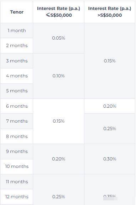Viewport: 136px width, 205px height.
Task: Select the 5 months tenor cell
Action: tap(17, 91)
